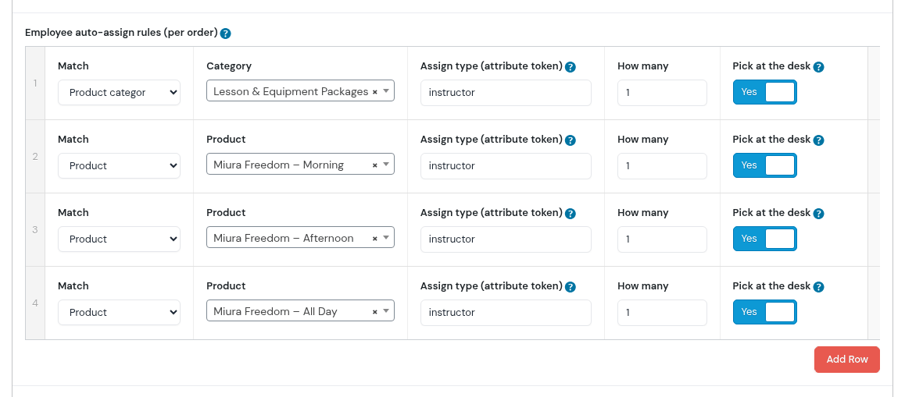Click the 'Category' label in row 1

coord(229,66)
